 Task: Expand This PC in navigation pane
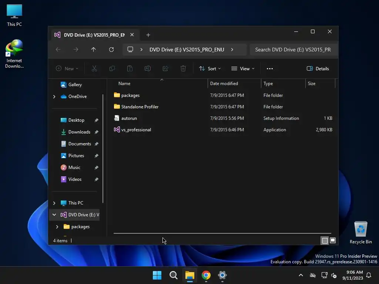click(54, 203)
